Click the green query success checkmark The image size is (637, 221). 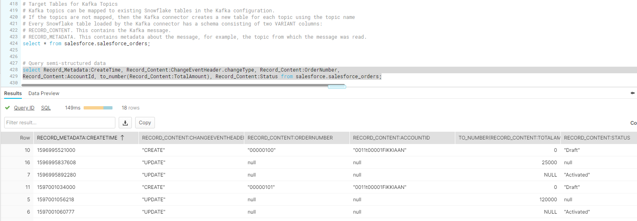click(7, 108)
